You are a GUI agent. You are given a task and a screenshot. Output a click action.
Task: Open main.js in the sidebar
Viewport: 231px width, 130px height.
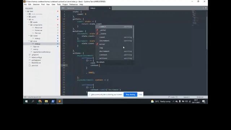(x=36, y=49)
